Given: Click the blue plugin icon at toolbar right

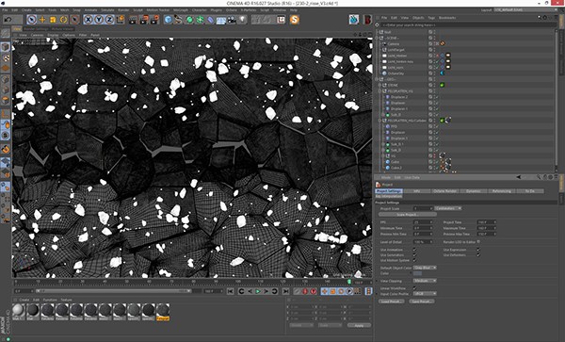Looking at the screenshot, I should coord(354,20).
